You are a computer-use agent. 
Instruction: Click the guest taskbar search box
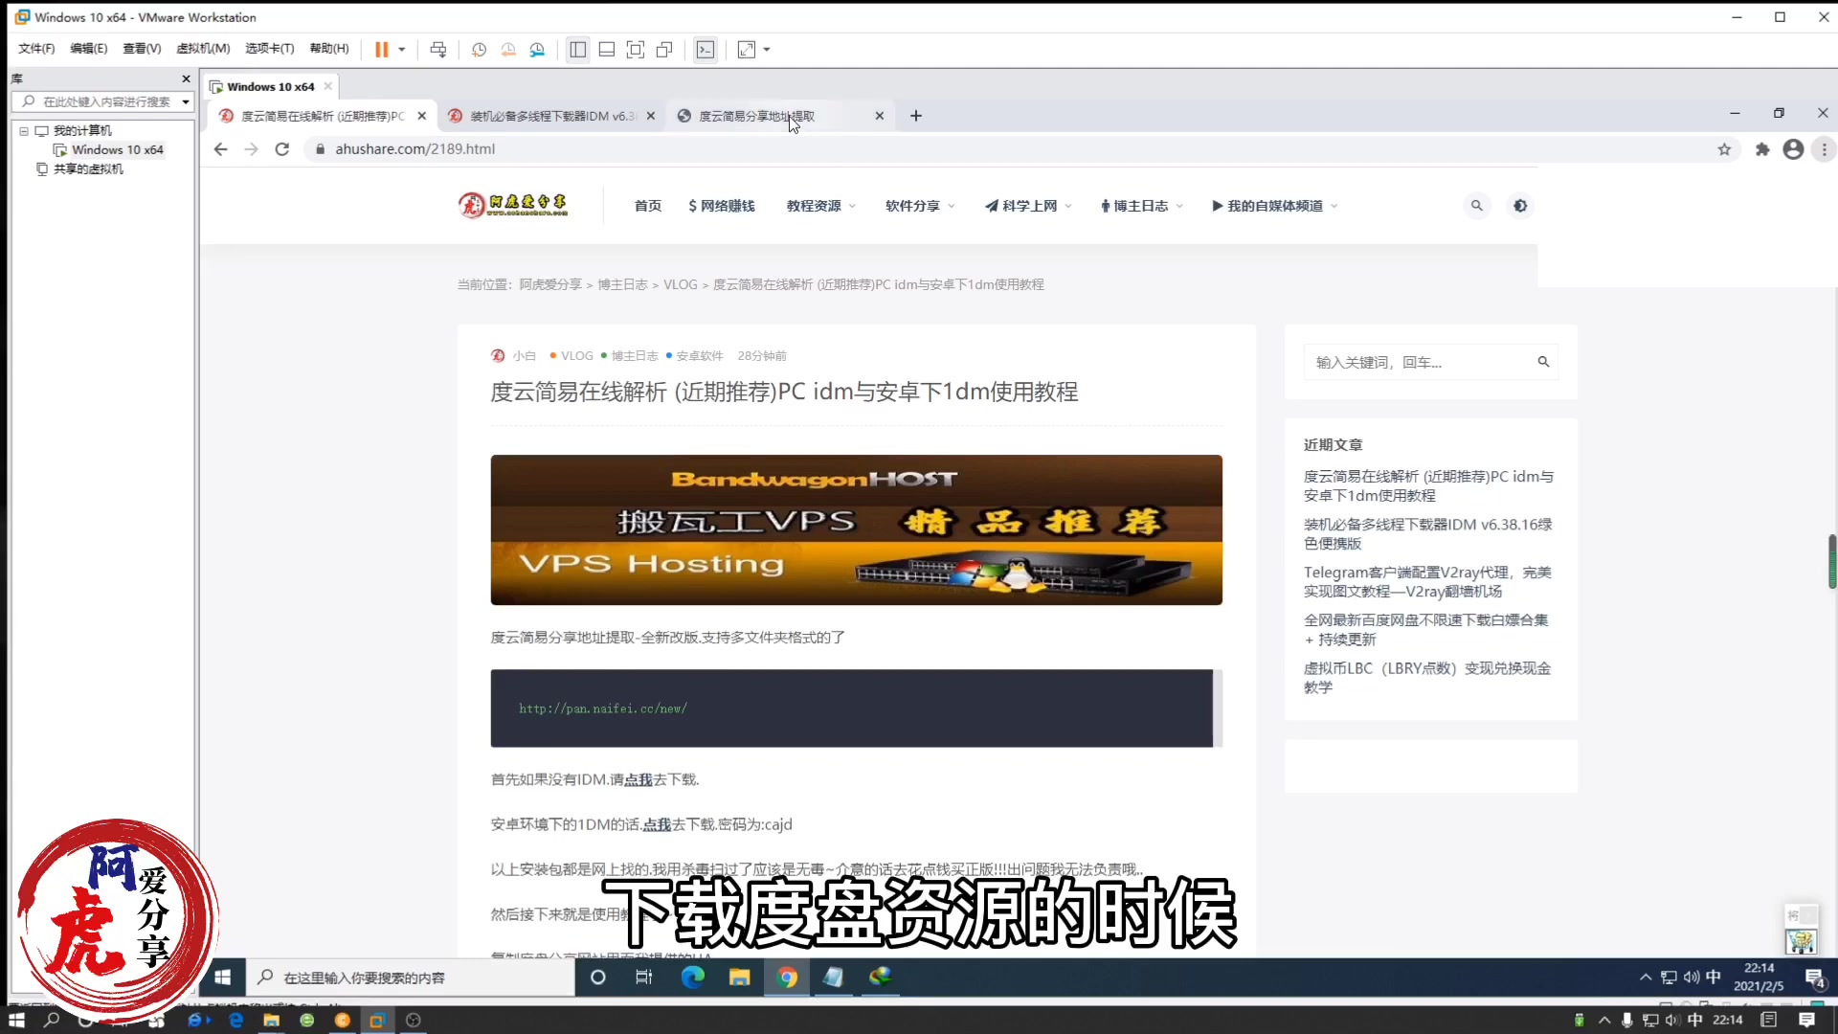pos(412,978)
